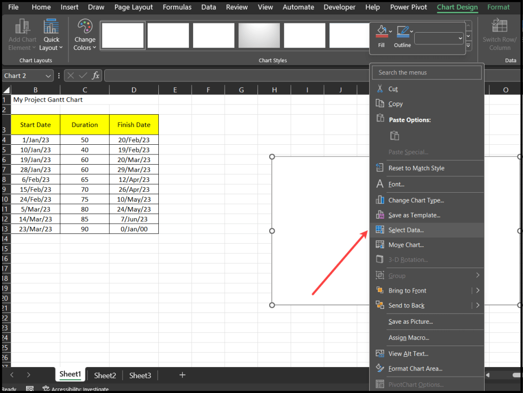
Task: Click the Fill paint bucket icon
Action: coord(382,32)
